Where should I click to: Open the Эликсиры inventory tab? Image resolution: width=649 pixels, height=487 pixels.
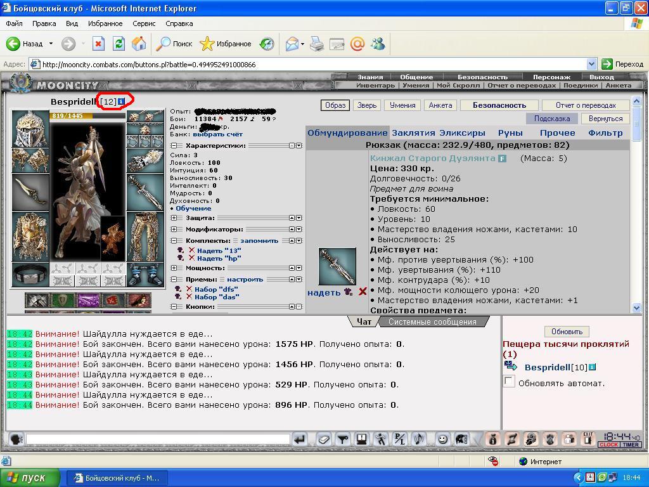462,133
